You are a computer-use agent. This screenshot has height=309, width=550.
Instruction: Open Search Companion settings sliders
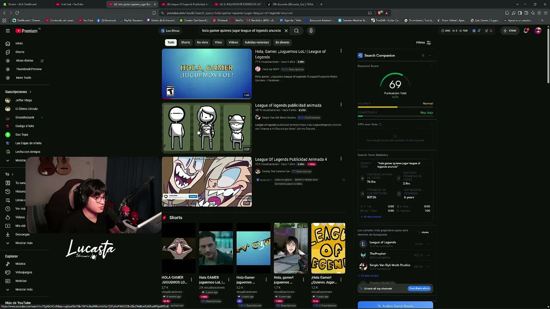(x=423, y=55)
